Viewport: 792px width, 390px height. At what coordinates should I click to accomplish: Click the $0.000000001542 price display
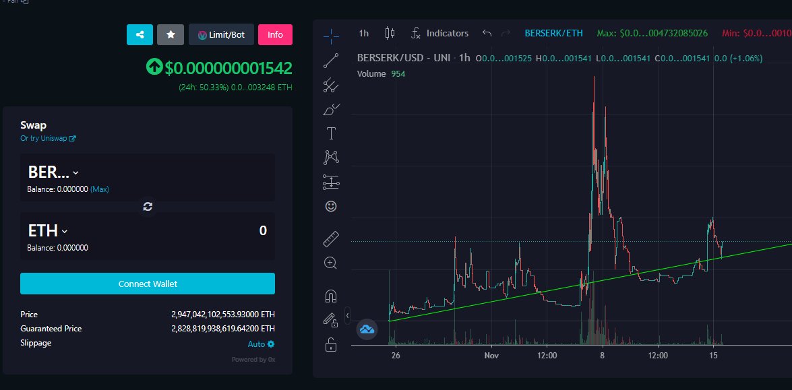click(x=229, y=68)
